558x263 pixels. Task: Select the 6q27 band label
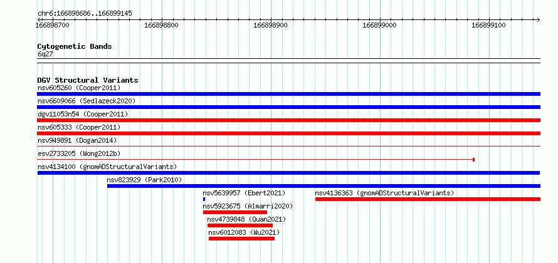[x=45, y=54]
